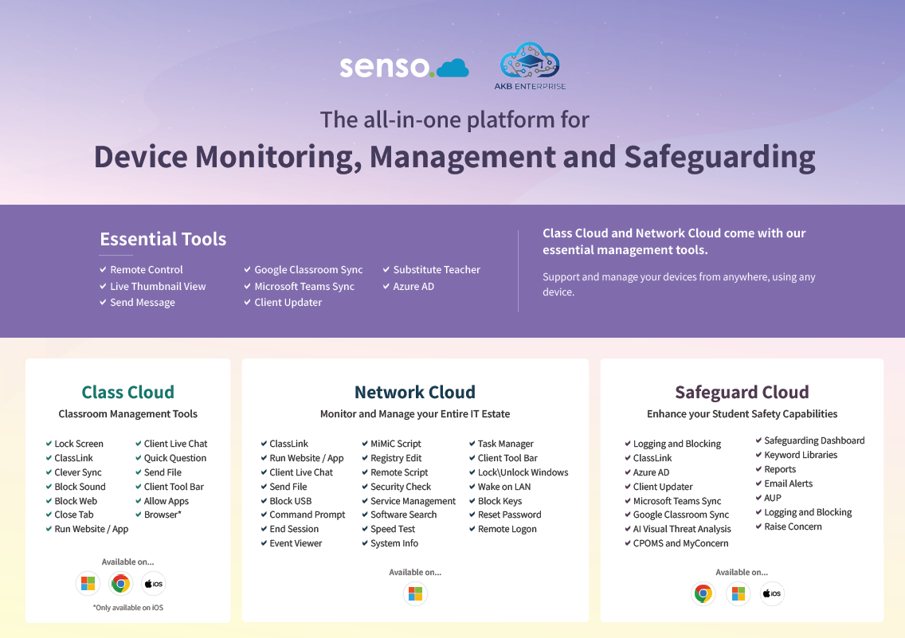Click 'Reports' in Safeguard Cloud
The height and width of the screenshot is (638, 905).
[x=780, y=470]
